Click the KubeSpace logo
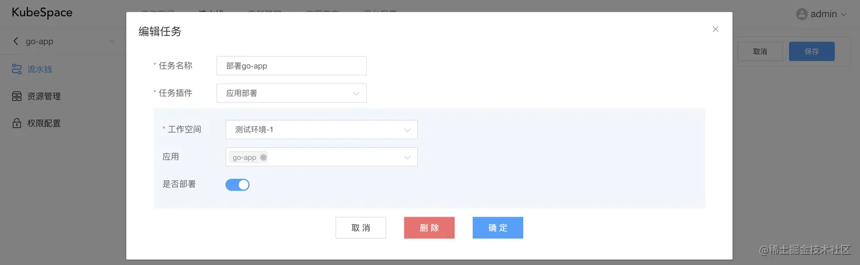 tap(42, 13)
